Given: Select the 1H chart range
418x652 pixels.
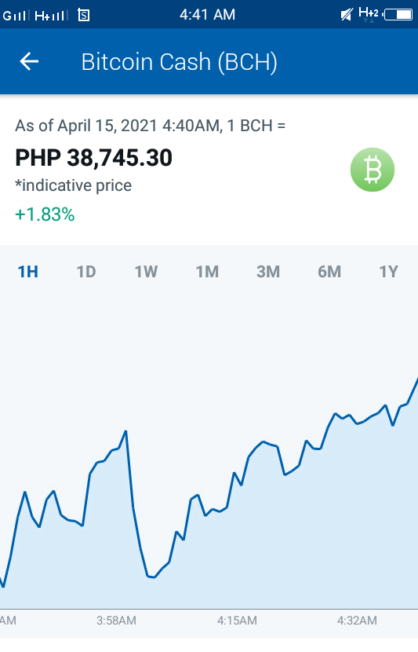Looking at the screenshot, I should tap(27, 272).
